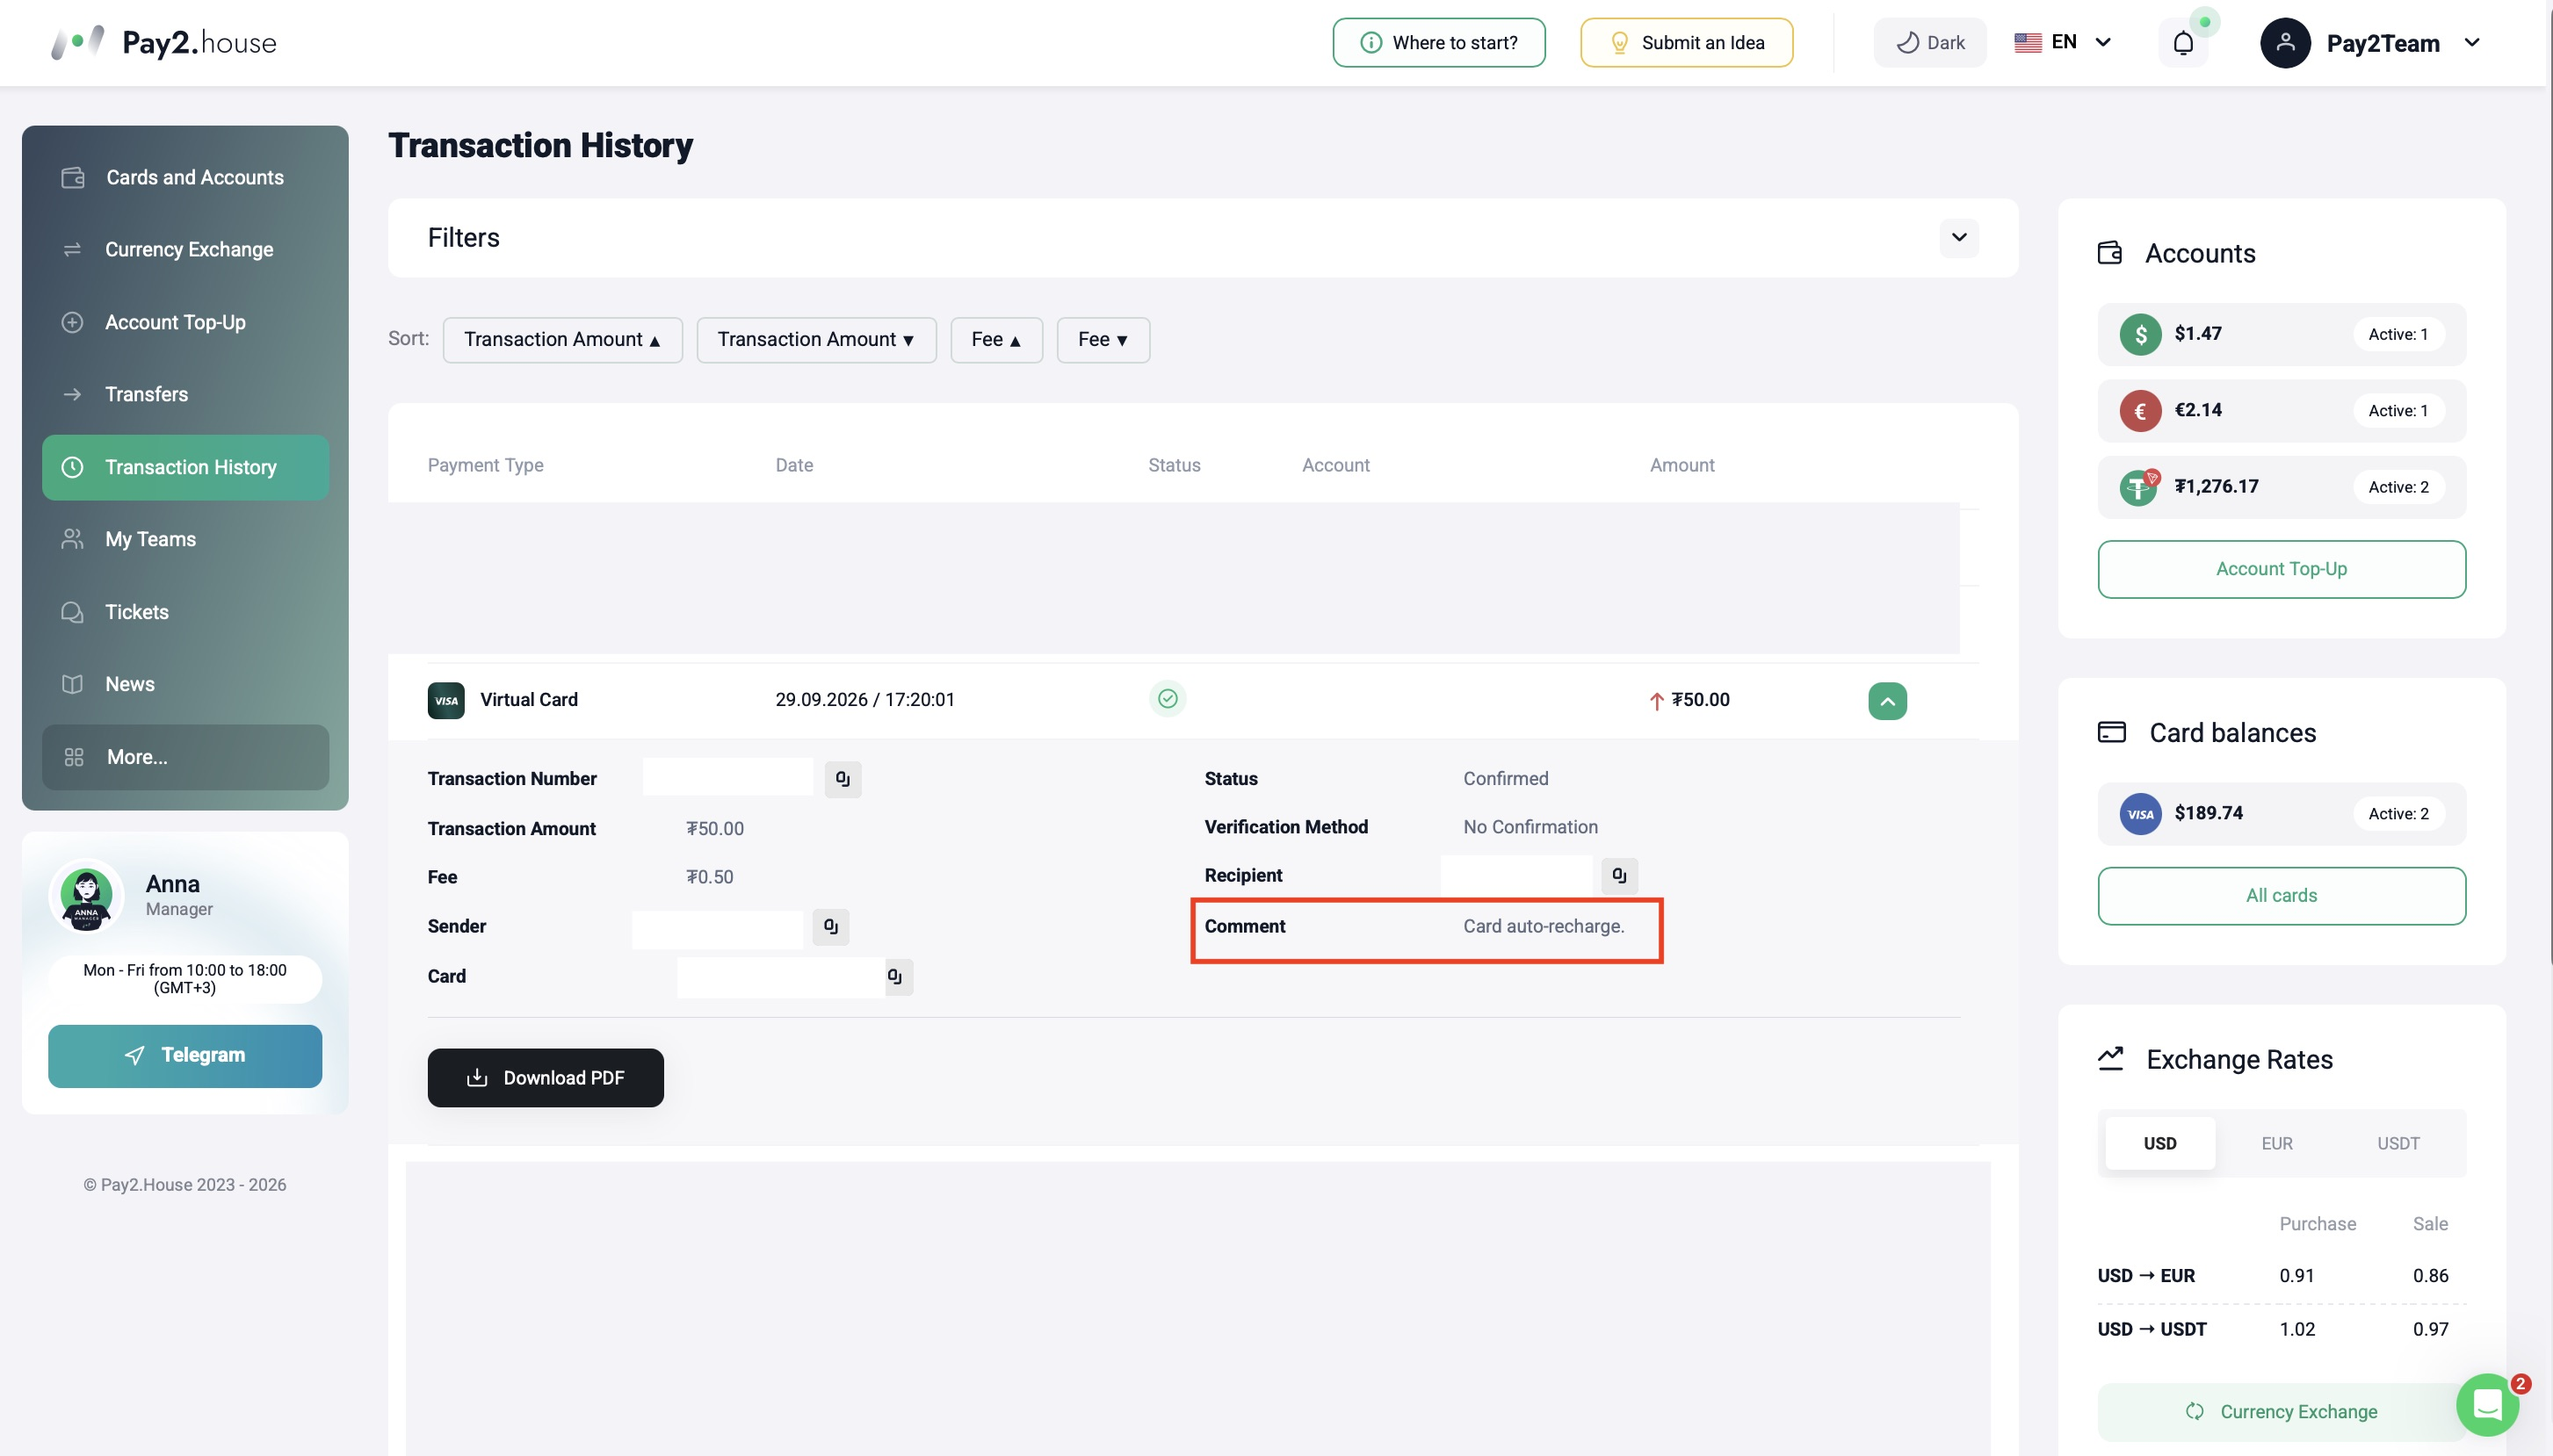Copy the Sender value
Screen dimensions: 2553x1456
pyautogui.click(x=830, y=927)
